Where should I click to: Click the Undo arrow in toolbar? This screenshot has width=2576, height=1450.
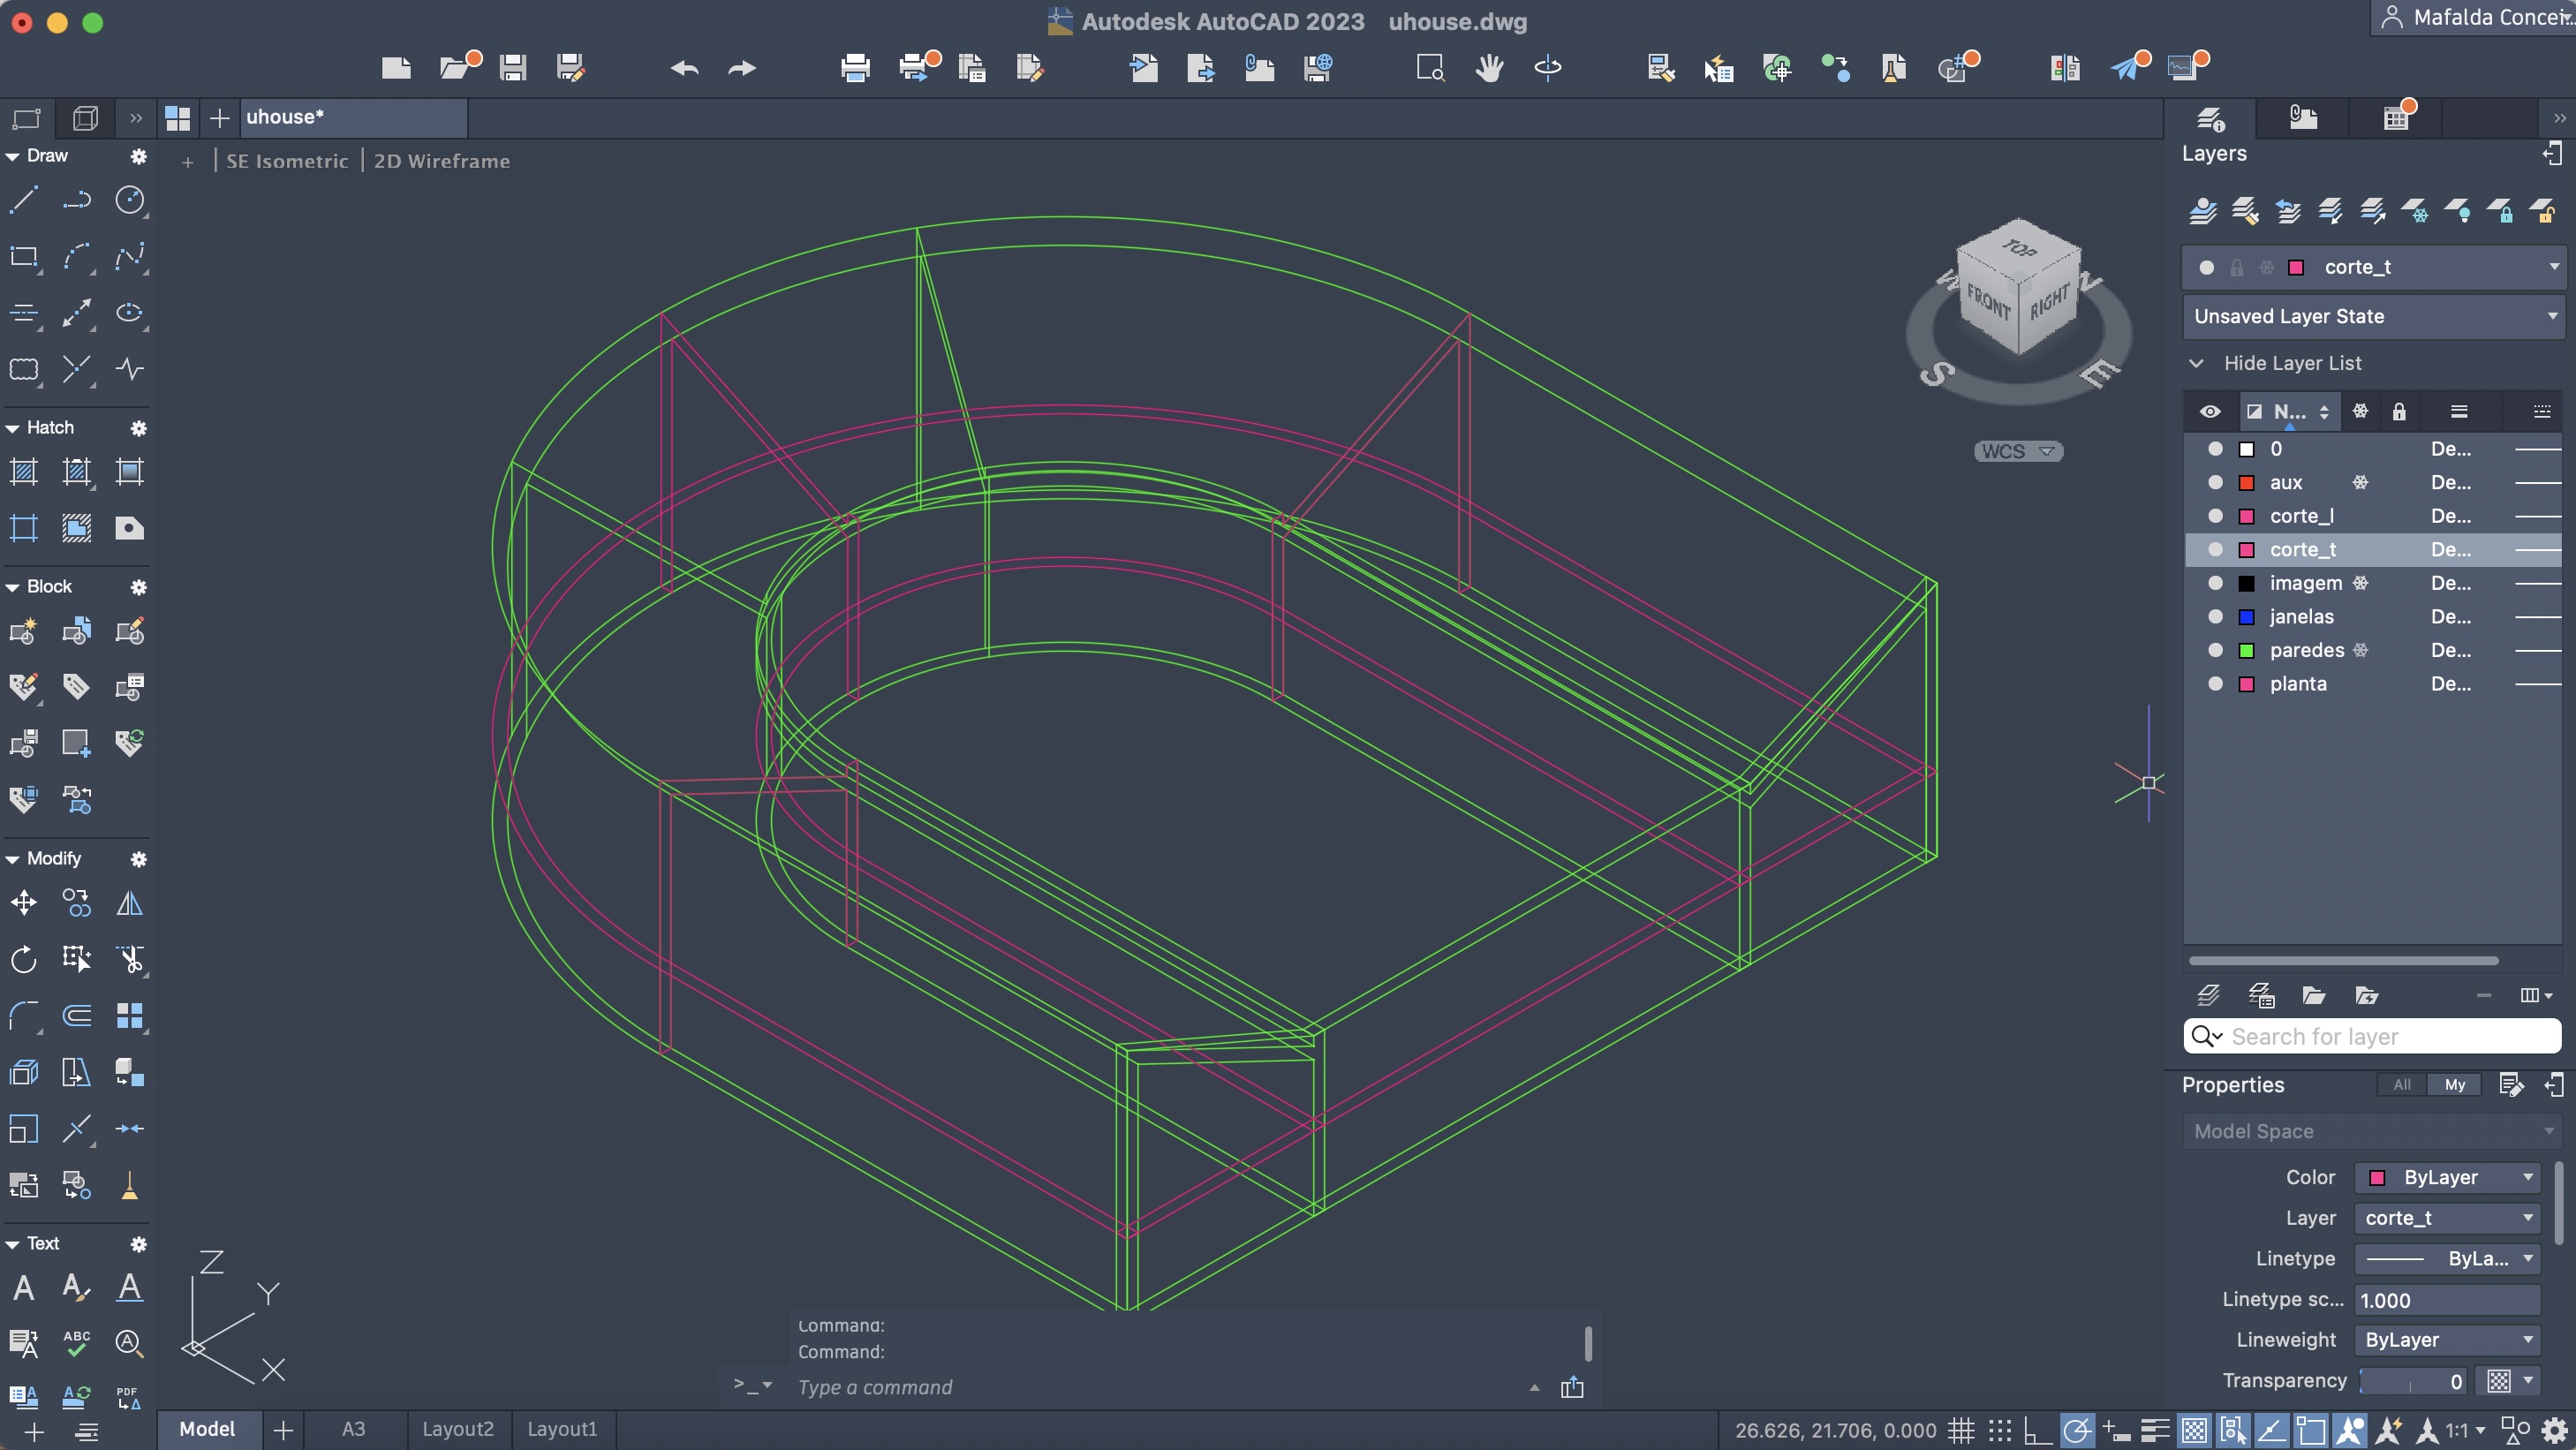click(x=685, y=68)
